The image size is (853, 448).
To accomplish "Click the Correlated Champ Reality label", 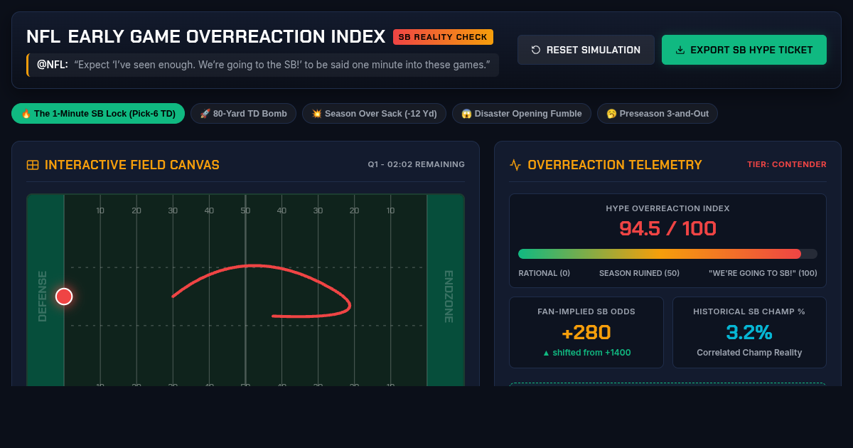I will (749, 353).
